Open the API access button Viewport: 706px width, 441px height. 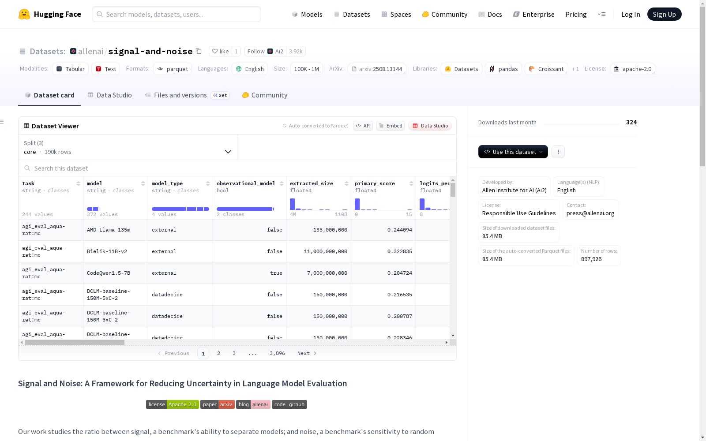pos(363,126)
